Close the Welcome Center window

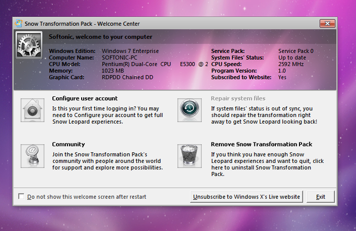pos(327,24)
